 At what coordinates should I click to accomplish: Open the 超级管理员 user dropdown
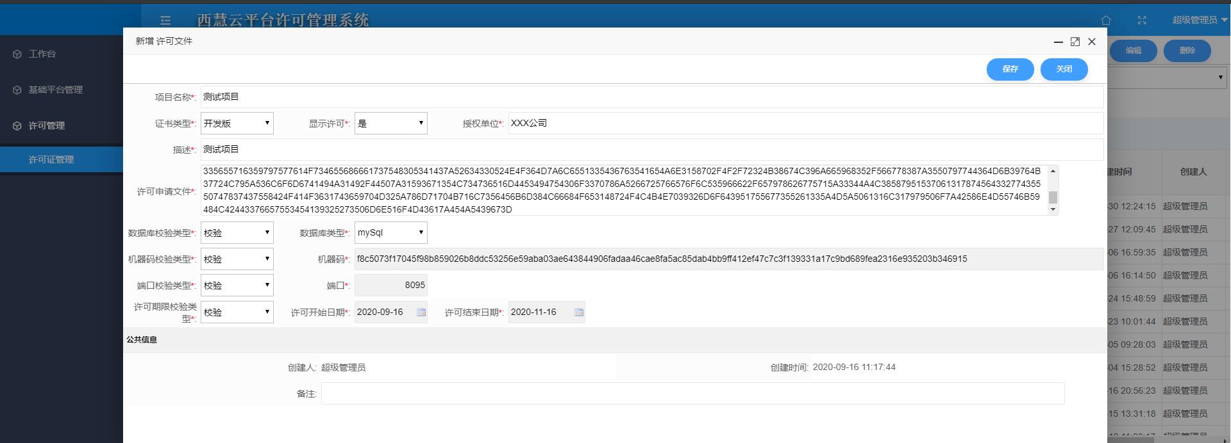click(x=1200, y=20)
